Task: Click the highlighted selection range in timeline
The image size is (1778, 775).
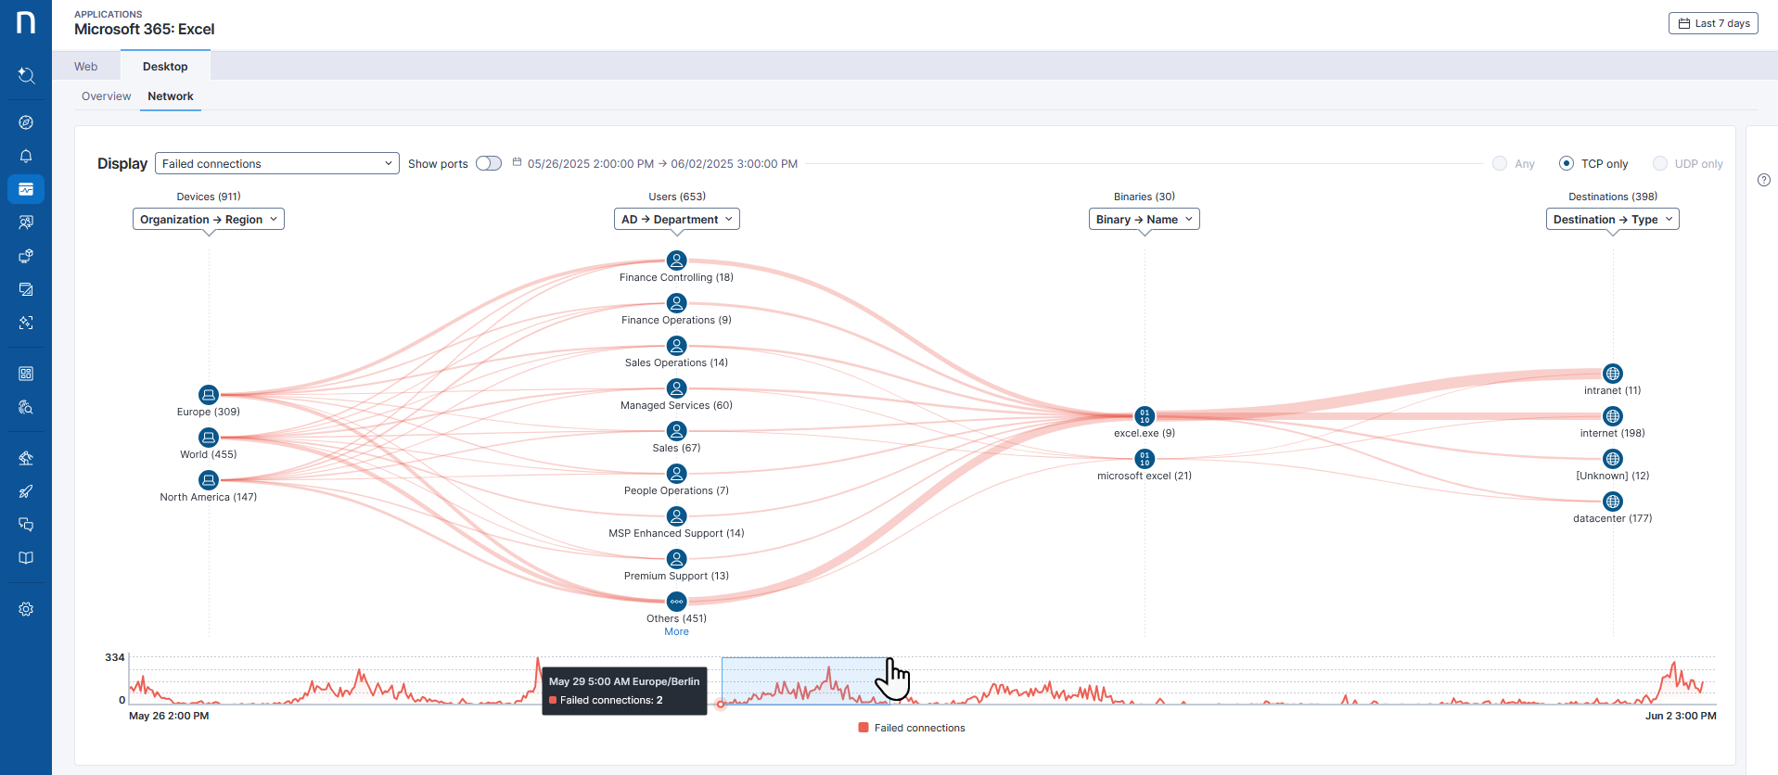Action: tap(803, 680)
